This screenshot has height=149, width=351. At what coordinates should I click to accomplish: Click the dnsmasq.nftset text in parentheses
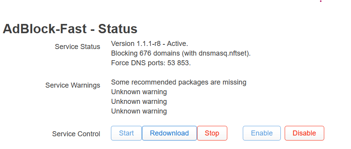pyautogui.click(x=223, y=53)
